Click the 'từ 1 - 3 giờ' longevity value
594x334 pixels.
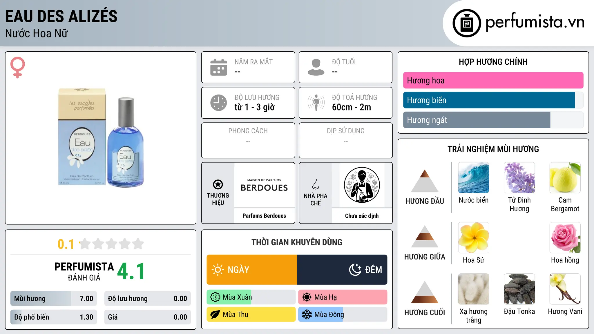pos(254,107)
